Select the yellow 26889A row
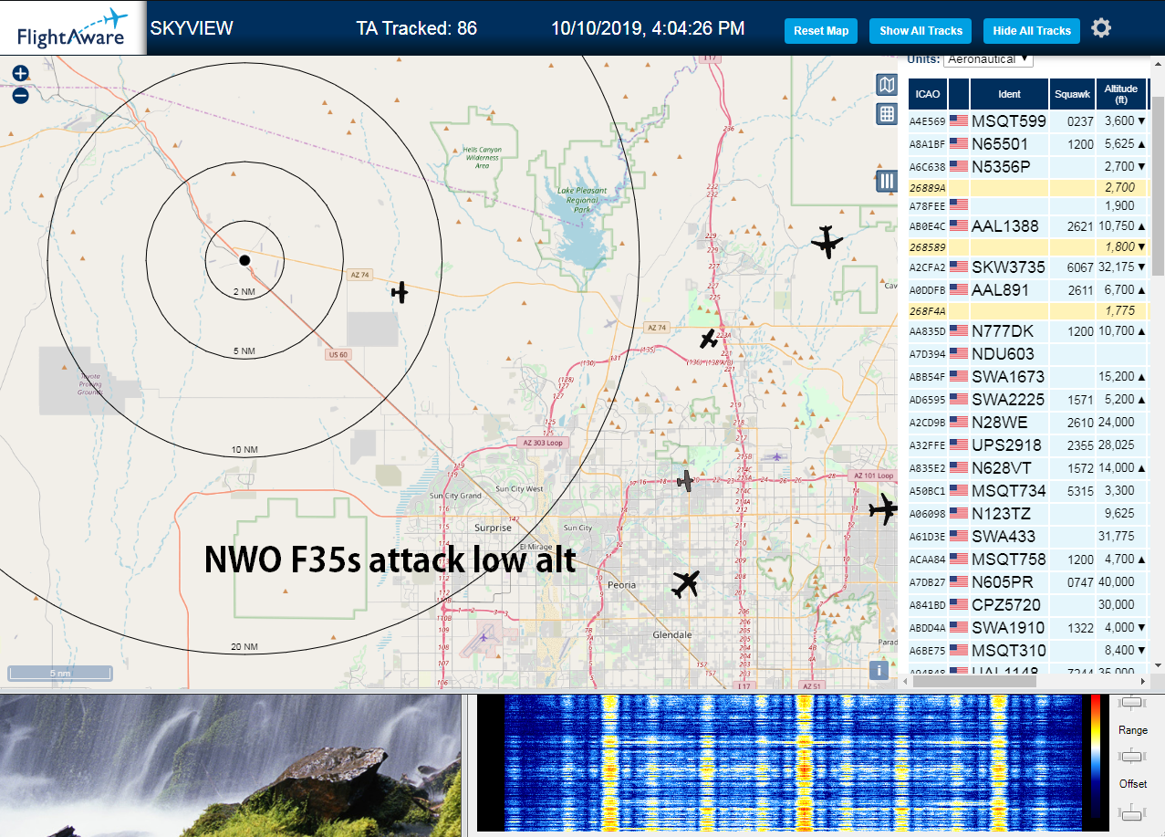 click(x=1028, y=187)
